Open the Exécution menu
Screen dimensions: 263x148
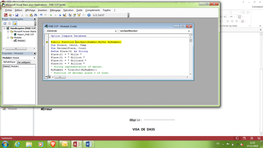tap(68, 10)
